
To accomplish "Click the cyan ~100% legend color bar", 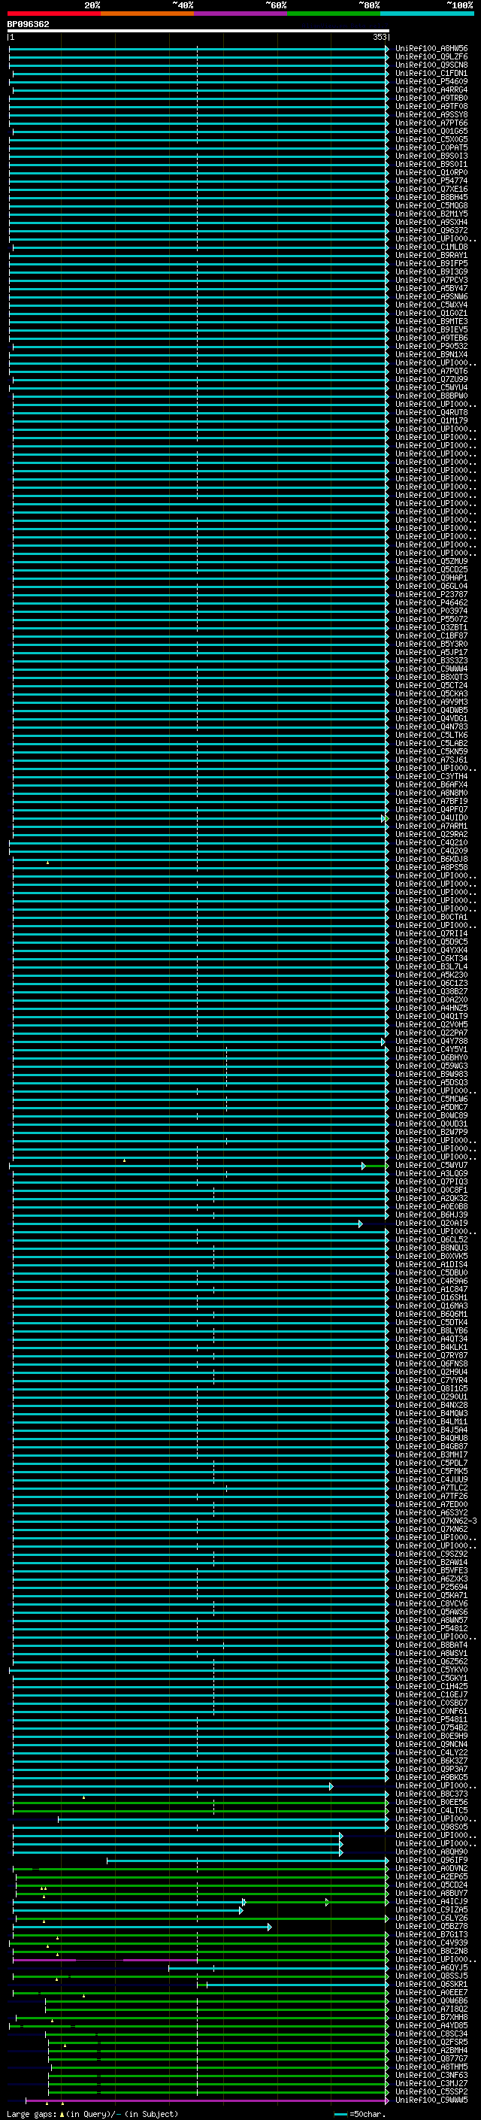I will point(427,14).
